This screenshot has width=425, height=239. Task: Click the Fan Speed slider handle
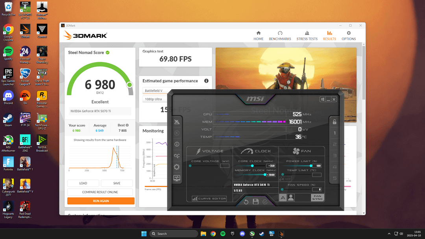[x=282, y=189]
